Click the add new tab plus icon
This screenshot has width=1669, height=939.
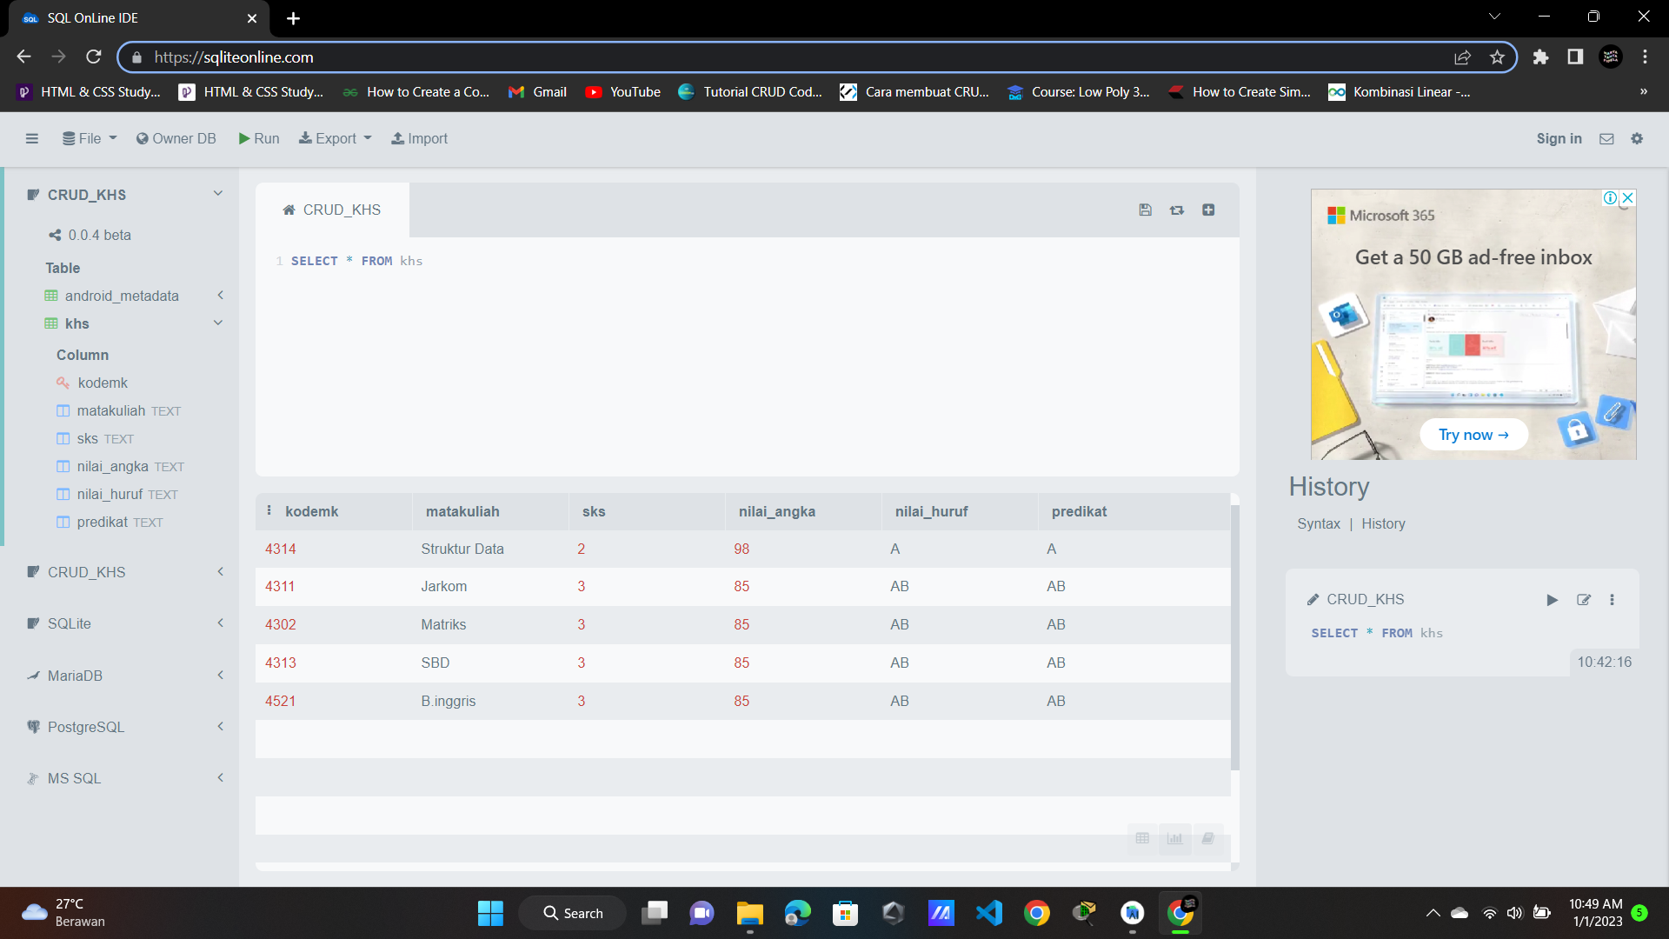click(x=1208, y=210)
